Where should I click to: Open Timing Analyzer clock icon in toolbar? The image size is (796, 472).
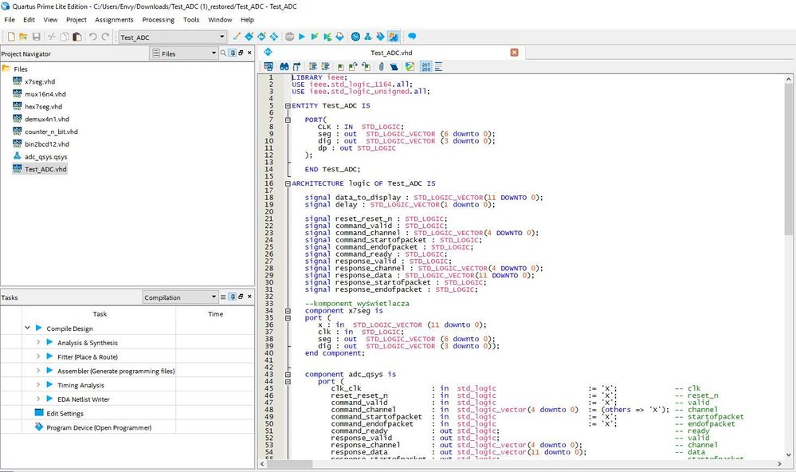pyautogui.click(x=355, y=37)
